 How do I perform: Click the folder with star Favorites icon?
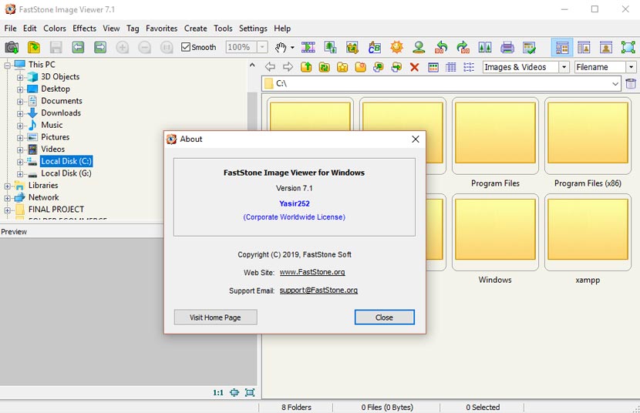(342, 67)
